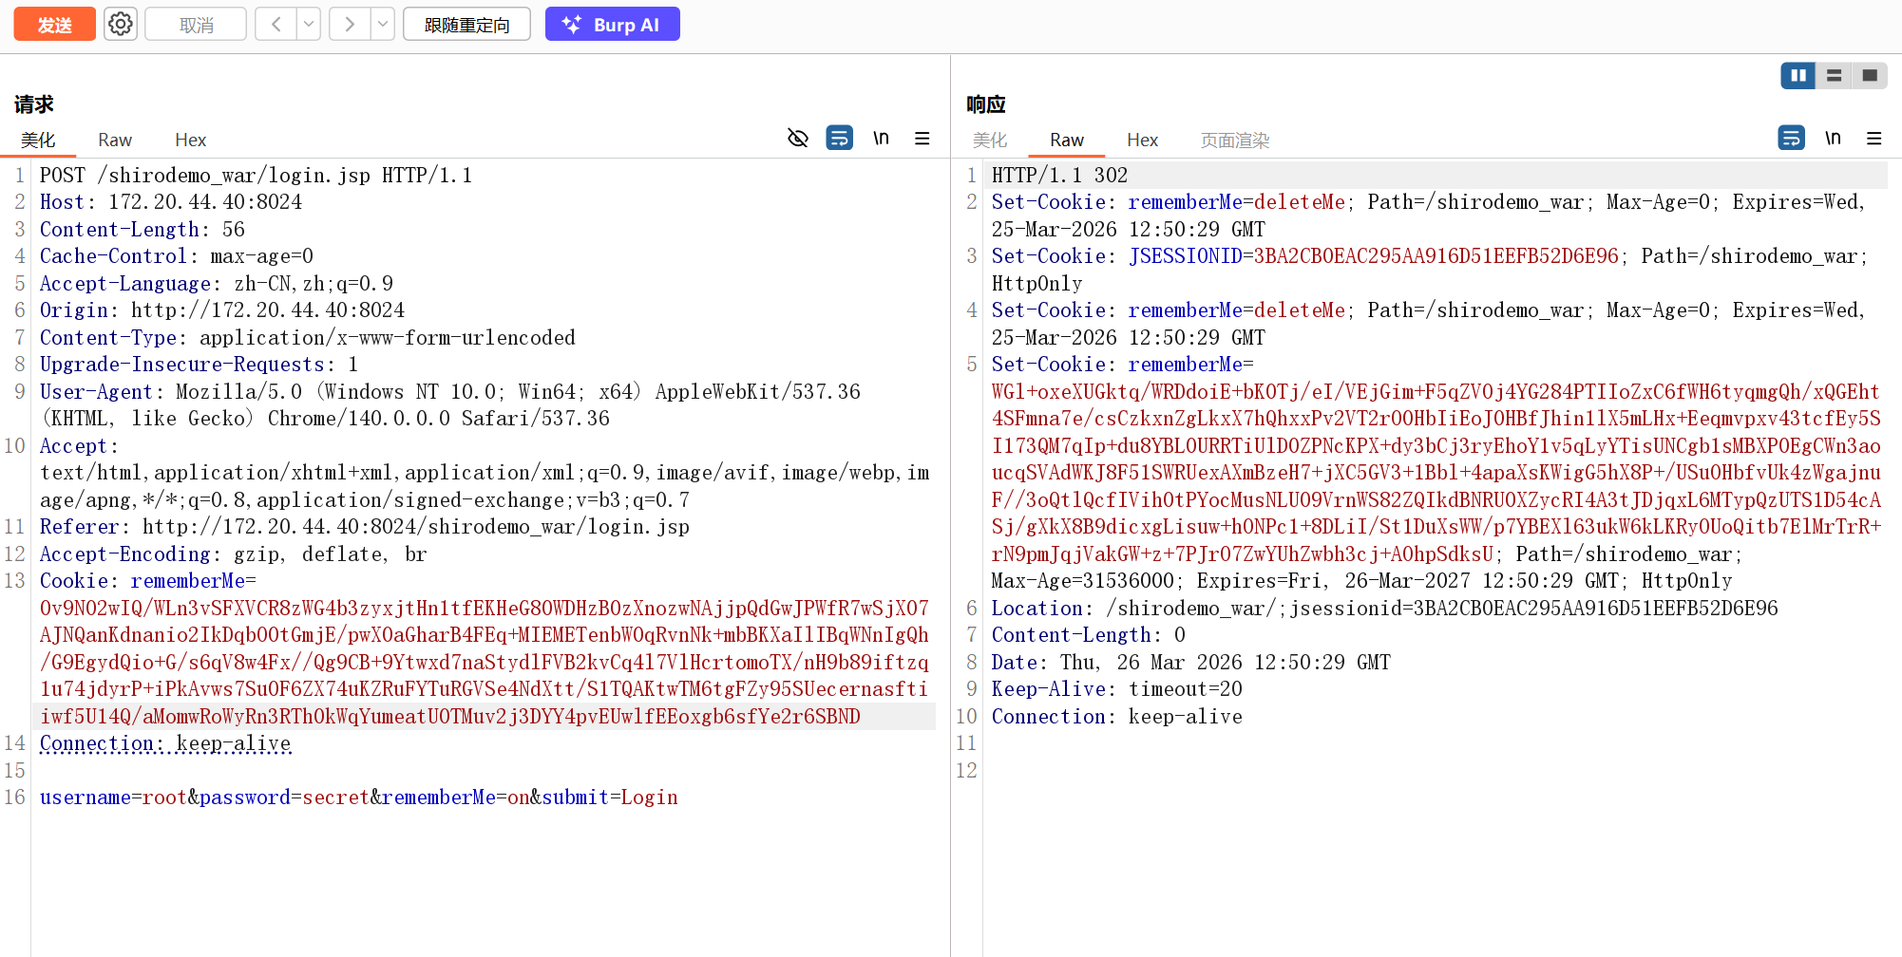Switch response panel to Hex tab
Image resolution: width=1902 pixels, height=957 pixels.
point(1142,140)
